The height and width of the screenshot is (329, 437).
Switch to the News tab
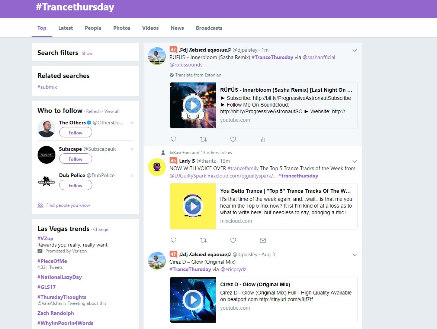pyautogui.click(x=177, y=28)
